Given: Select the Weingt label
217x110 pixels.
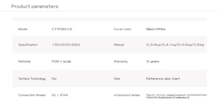Looking at the screenshot, I should (119, 45).
